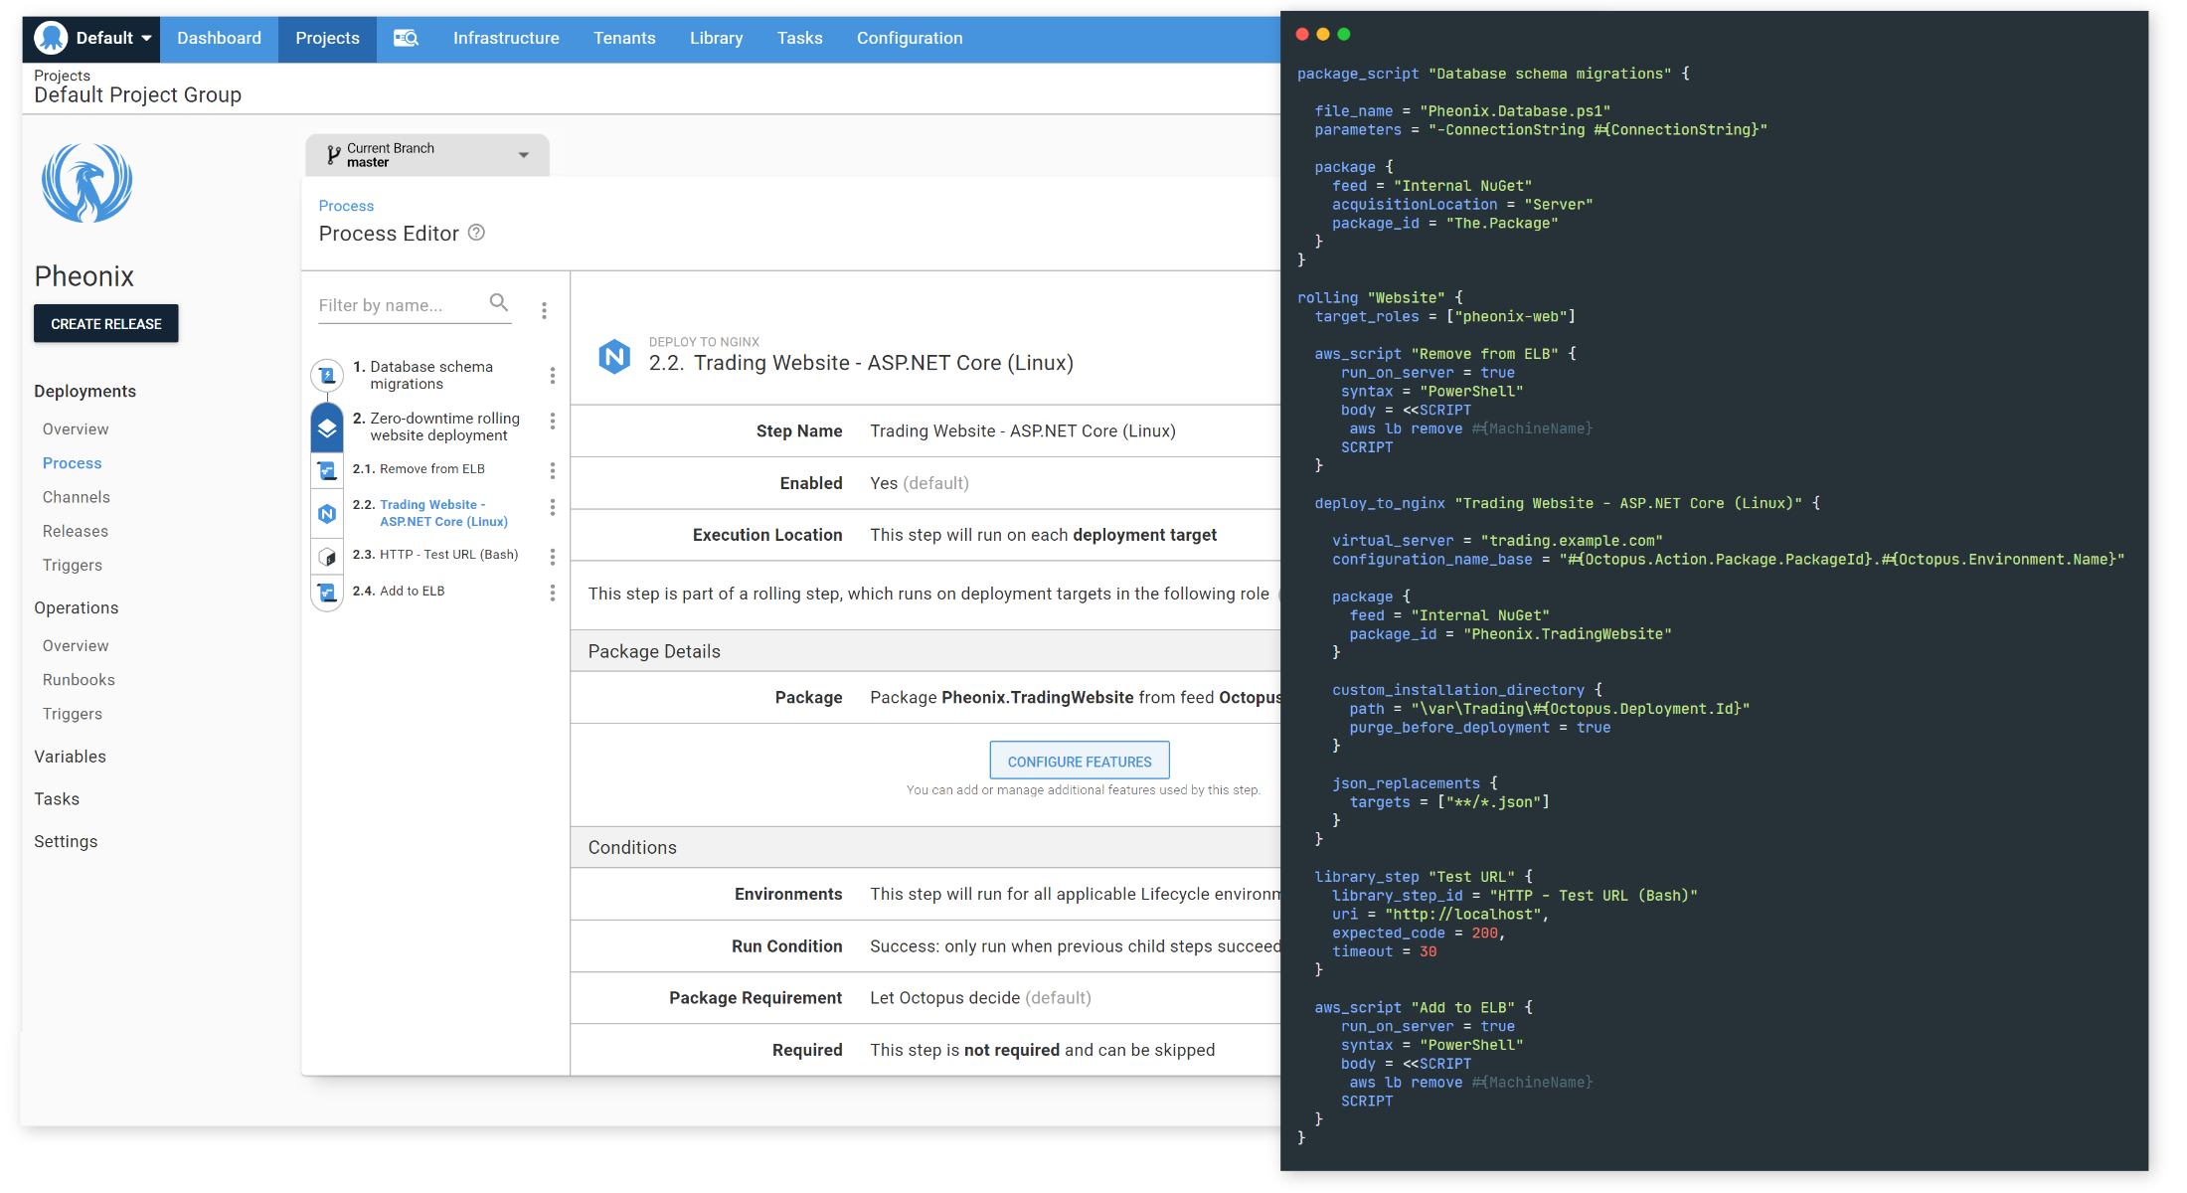This screenshot has width=2187, height=1193.
Task: Open the Tasks tab in top bar
Action: pos(799,39)
